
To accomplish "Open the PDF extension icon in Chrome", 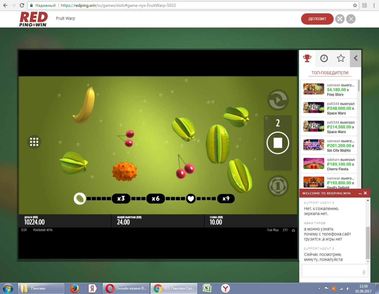I will coord(364,5).
